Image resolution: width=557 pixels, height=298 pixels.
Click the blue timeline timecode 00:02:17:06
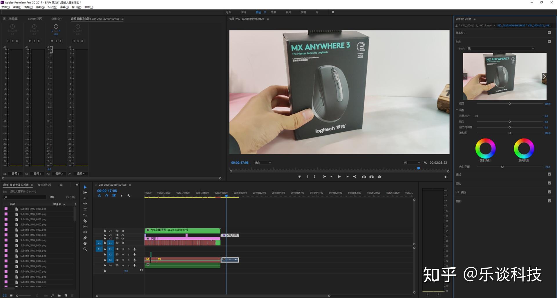pos(107,191)
